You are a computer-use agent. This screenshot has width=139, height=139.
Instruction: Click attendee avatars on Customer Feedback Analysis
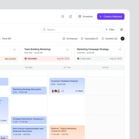56,91
